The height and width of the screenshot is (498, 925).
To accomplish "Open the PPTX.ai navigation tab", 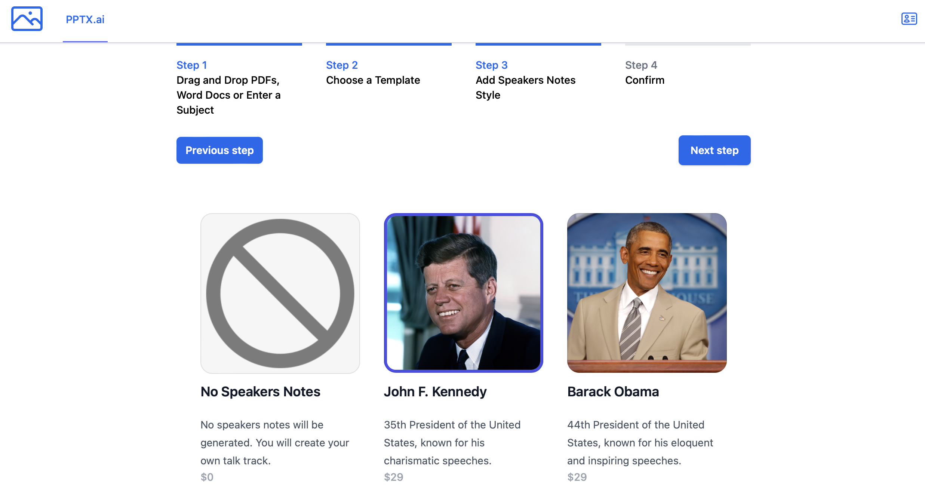I will pos(85,19).
